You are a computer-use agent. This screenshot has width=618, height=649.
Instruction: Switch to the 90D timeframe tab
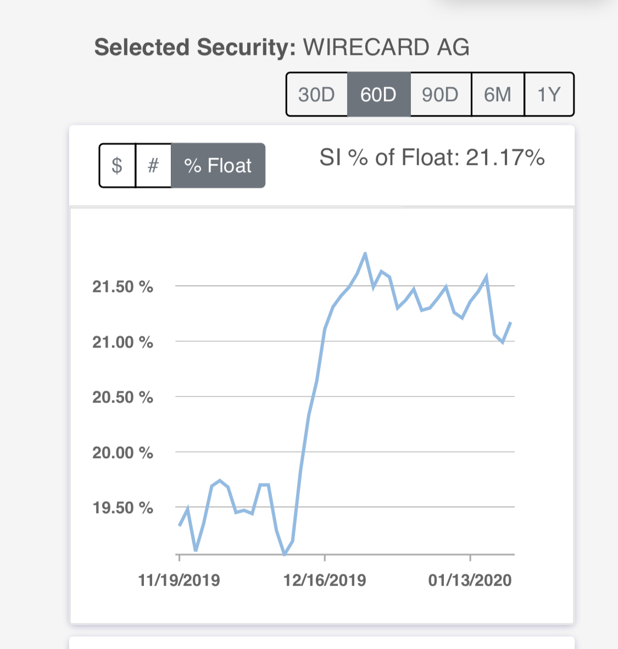click(441, 94)
